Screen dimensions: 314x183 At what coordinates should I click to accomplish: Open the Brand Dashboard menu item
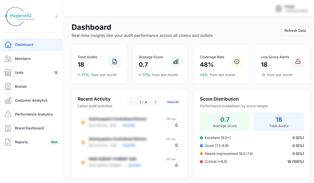pyautogui.click(x=29, y=128)
